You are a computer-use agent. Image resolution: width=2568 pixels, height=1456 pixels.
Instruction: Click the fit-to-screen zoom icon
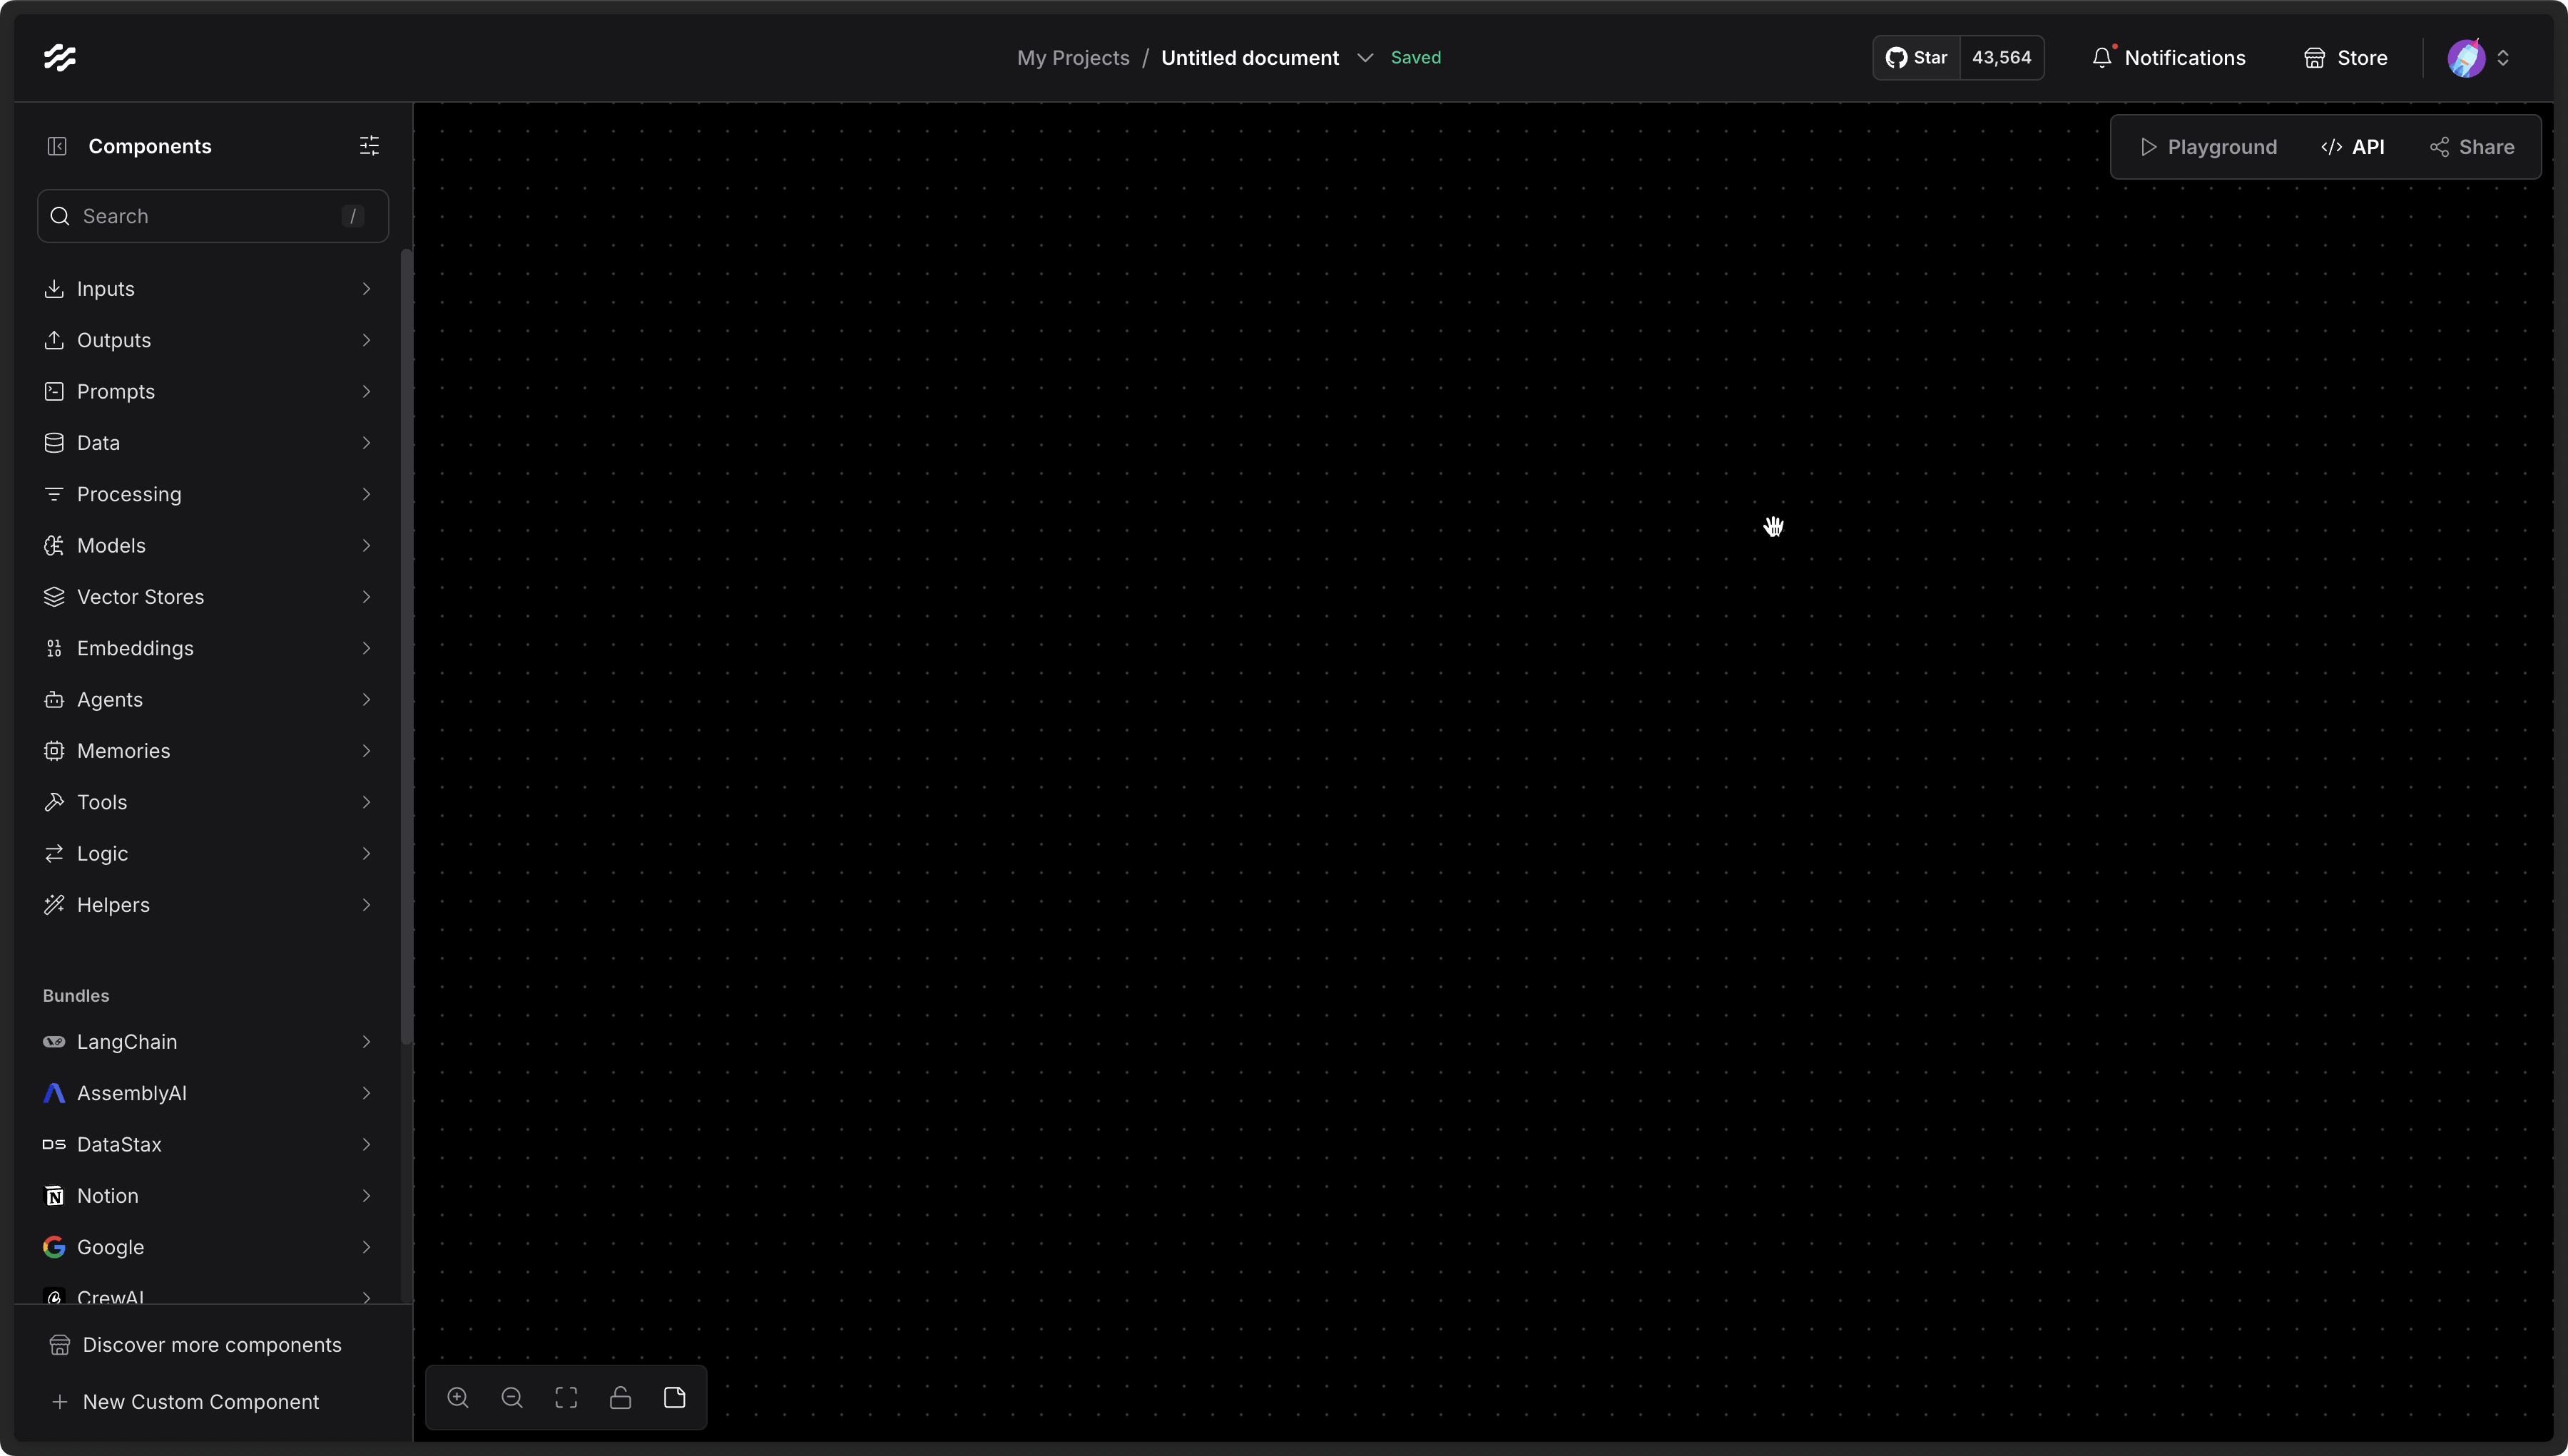564,1398
